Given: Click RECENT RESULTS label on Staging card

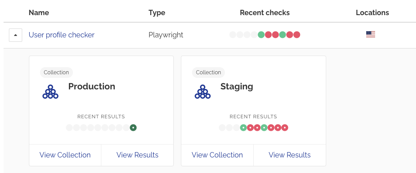Looking at the screenshot, I should [x=253, y=117].
